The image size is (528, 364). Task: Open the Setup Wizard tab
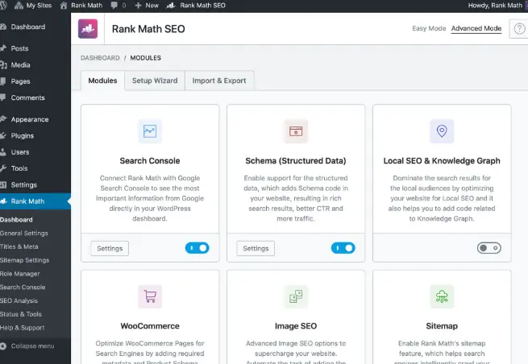[155, 81]
